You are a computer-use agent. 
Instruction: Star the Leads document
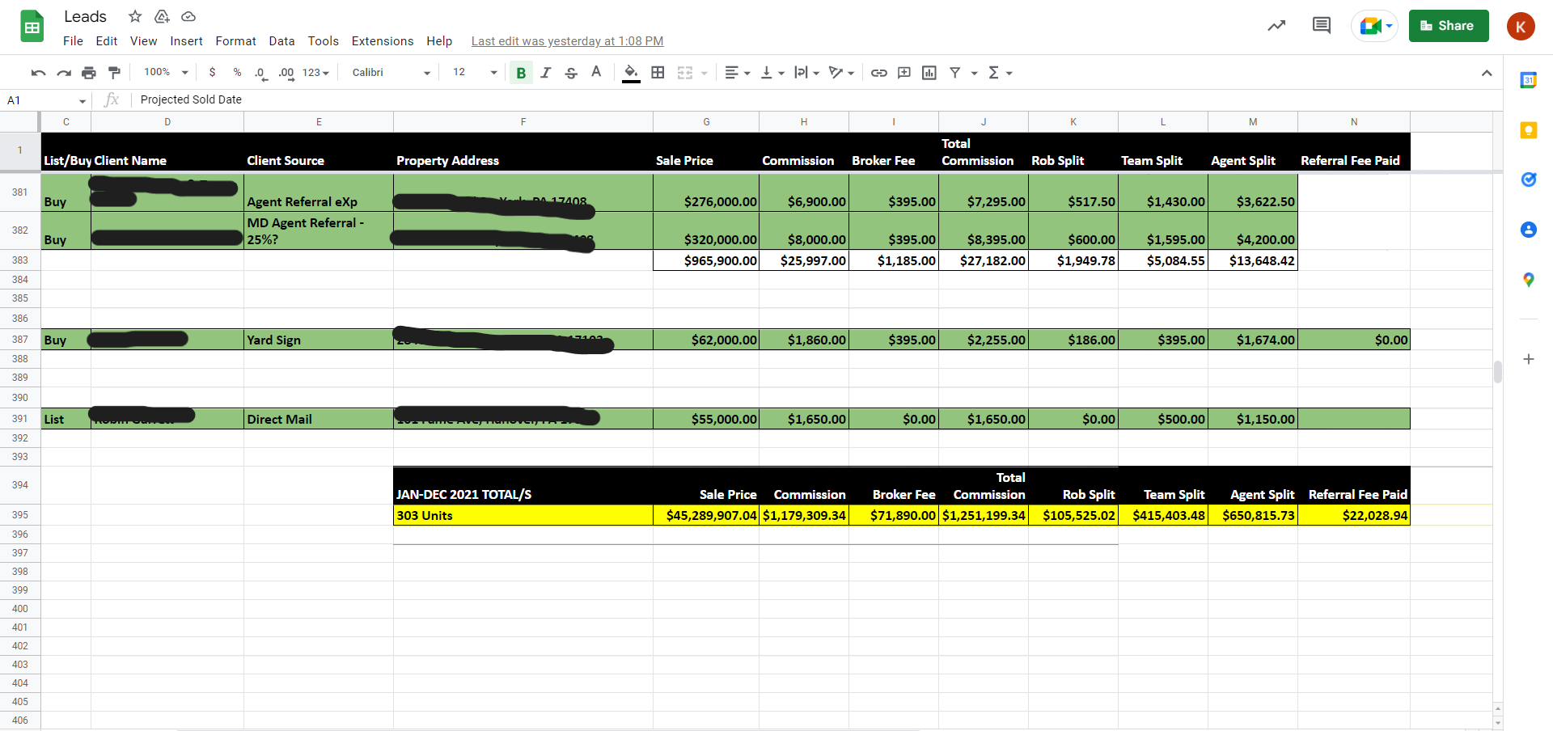click(135, 16)
